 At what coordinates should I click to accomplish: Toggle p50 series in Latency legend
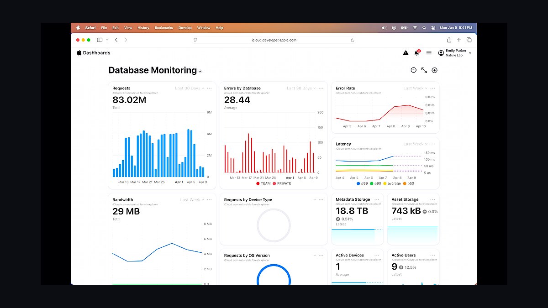pos(408,183)
